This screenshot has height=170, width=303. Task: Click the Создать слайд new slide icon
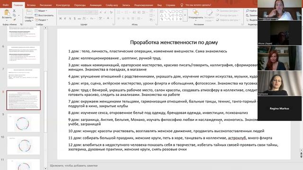click(x=29, y=13)
